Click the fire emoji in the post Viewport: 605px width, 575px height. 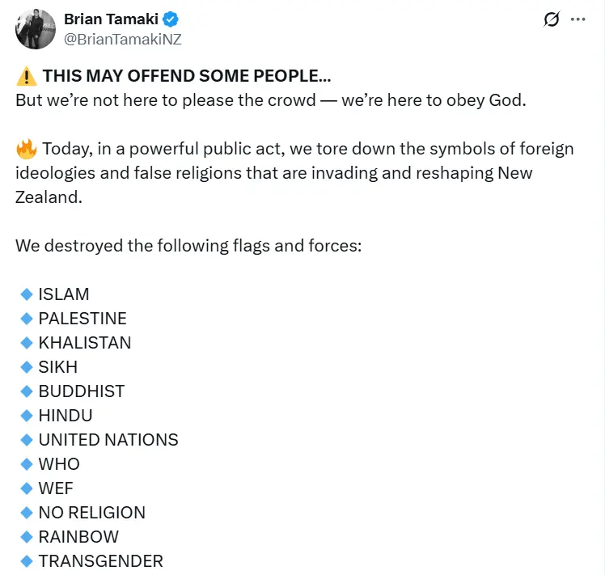[26, 150]
